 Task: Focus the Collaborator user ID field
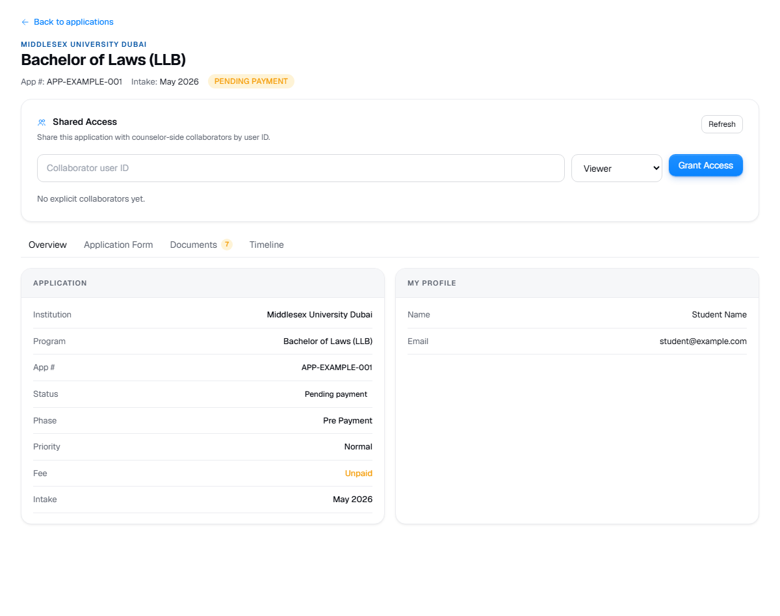click(300, 168)
